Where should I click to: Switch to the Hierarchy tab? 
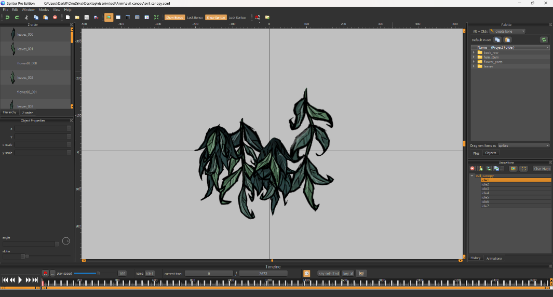point(10,112)
